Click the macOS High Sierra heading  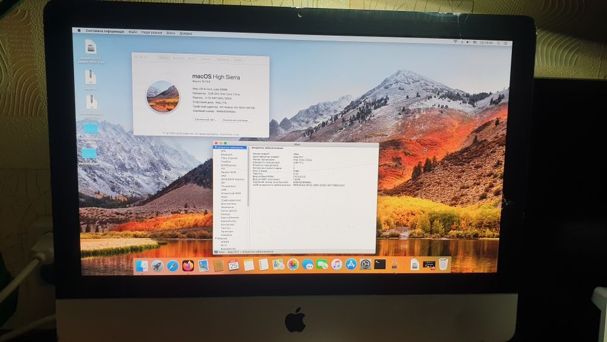coord(216,77)
